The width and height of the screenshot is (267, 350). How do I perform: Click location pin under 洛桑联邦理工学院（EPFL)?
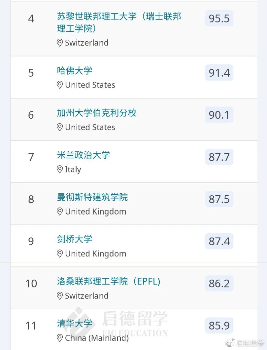click(60, 296)
